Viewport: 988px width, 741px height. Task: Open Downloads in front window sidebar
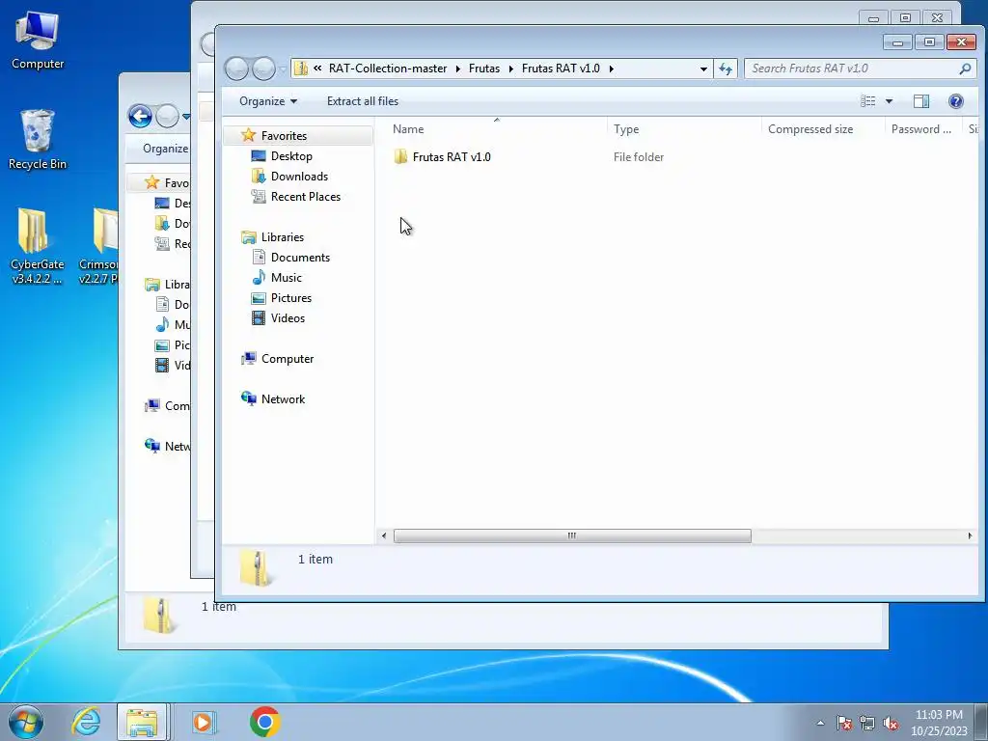[299, 177]
